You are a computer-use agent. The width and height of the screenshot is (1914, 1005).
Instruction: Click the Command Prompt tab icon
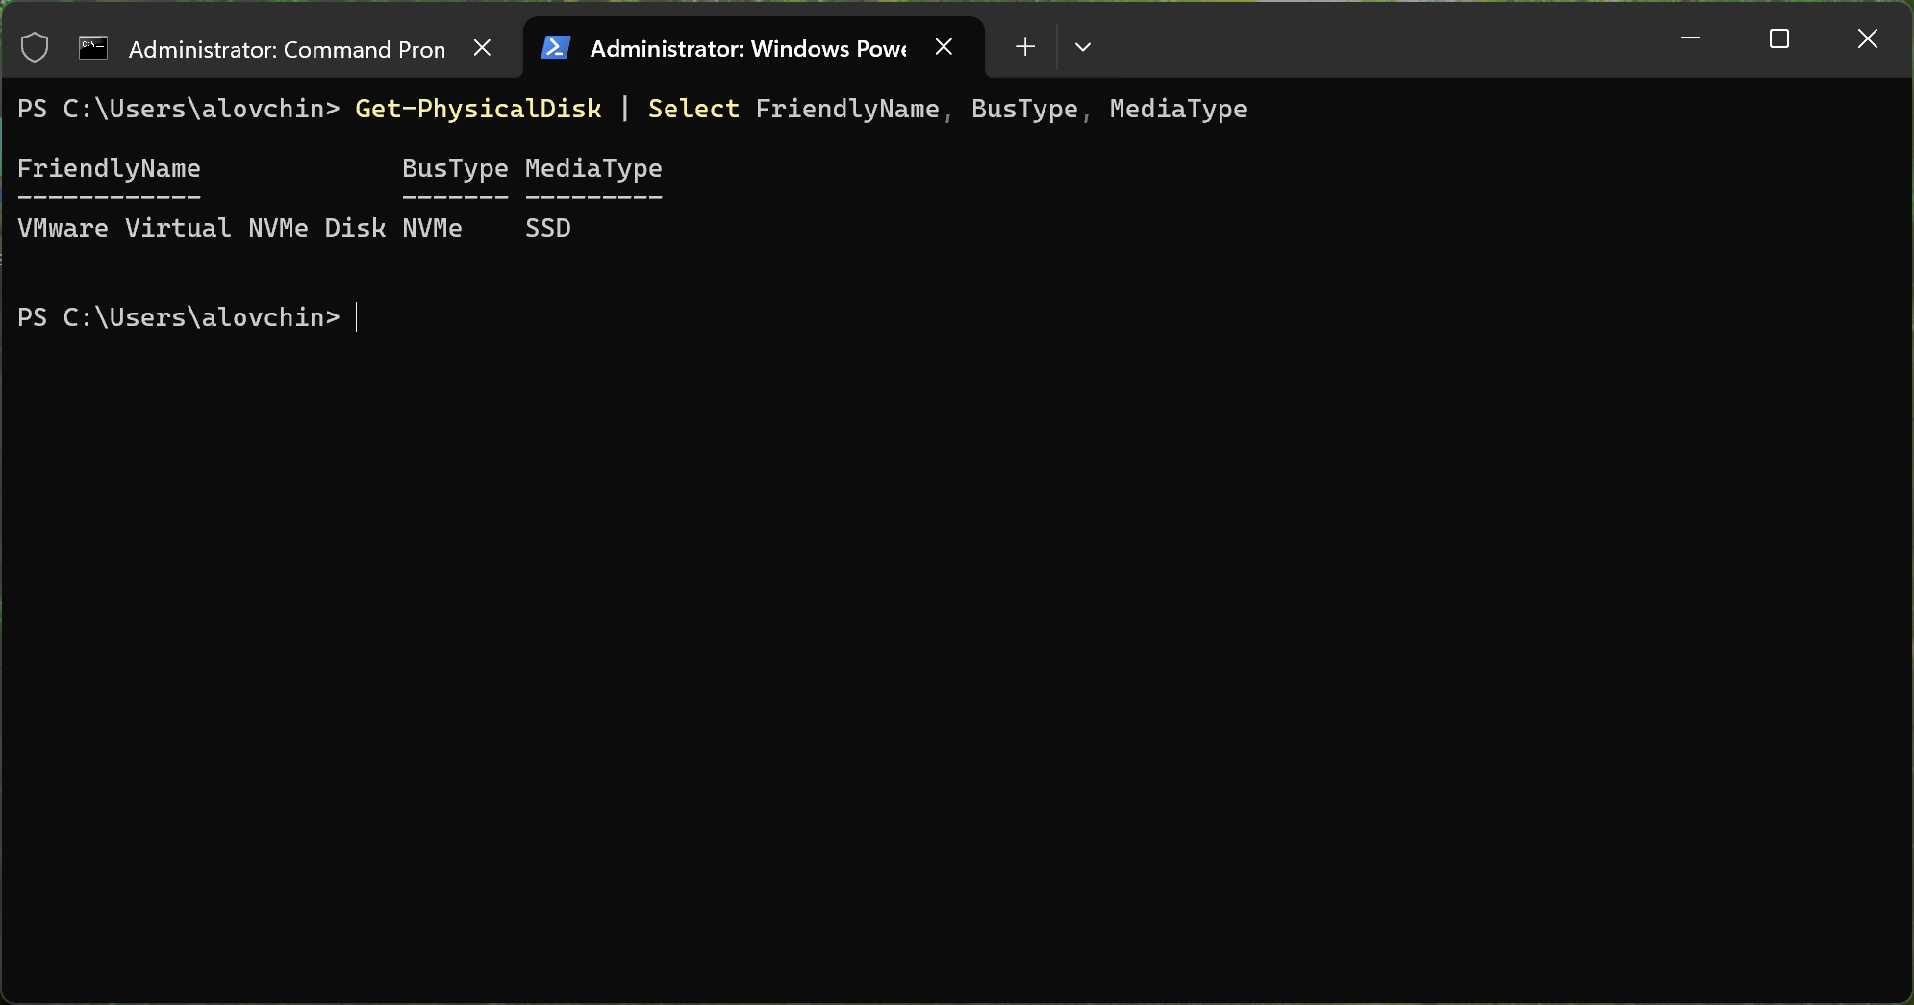93,47
